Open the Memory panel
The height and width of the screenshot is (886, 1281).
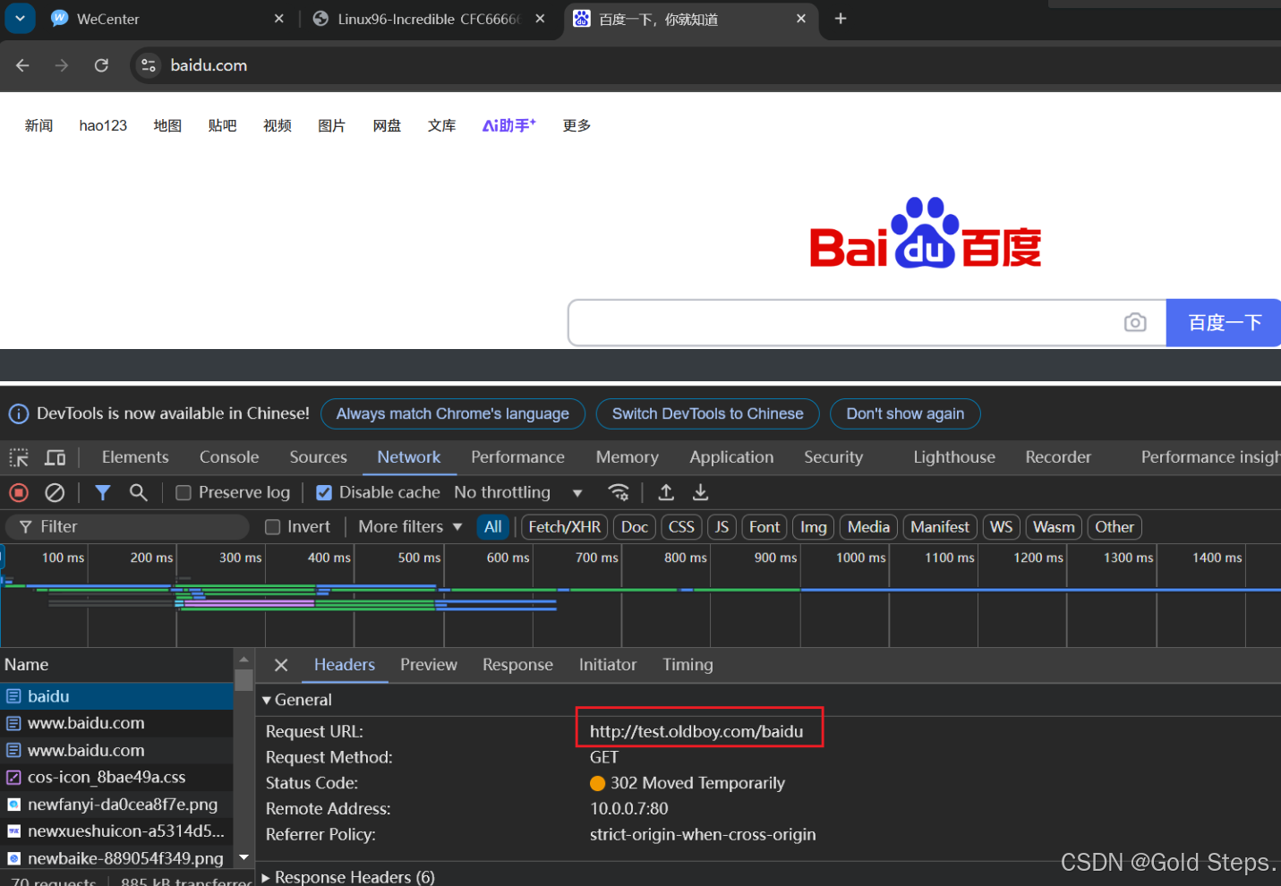[627, 457]
